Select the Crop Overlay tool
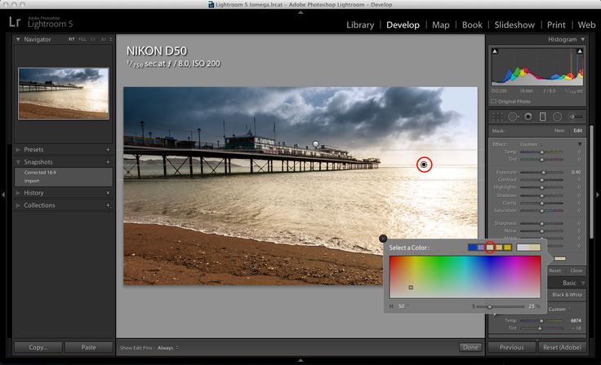 [x=497, y=117]
